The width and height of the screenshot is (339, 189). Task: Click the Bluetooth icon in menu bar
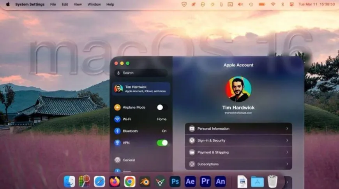point(282,4)
